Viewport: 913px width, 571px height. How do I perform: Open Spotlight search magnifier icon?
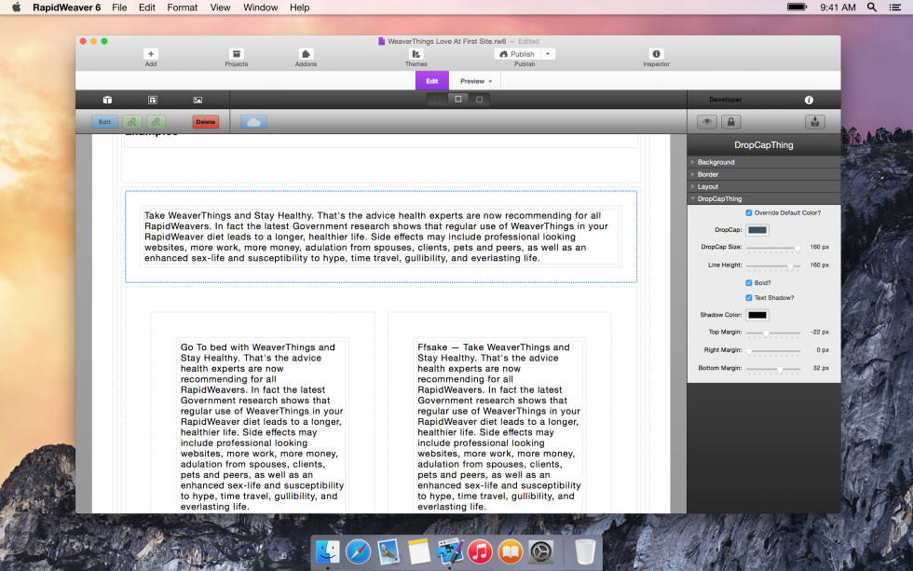tap(872, 7)
